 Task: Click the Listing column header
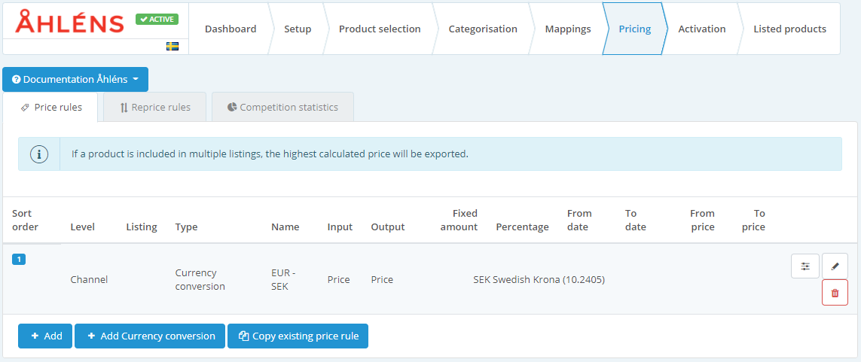[x=141, y=227]
